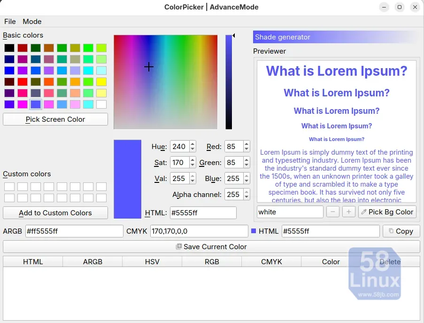Select the white basic color swatch
The width and height of the screenshot is (424, 323).
pos(101,104)
